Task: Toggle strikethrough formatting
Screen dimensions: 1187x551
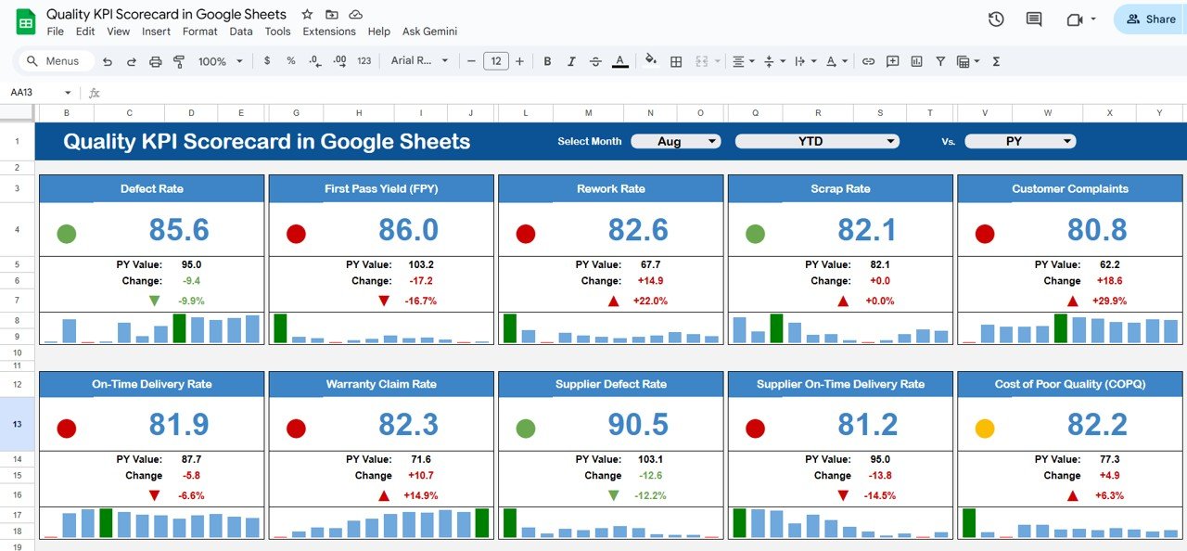Action: [x=595, y=61]
